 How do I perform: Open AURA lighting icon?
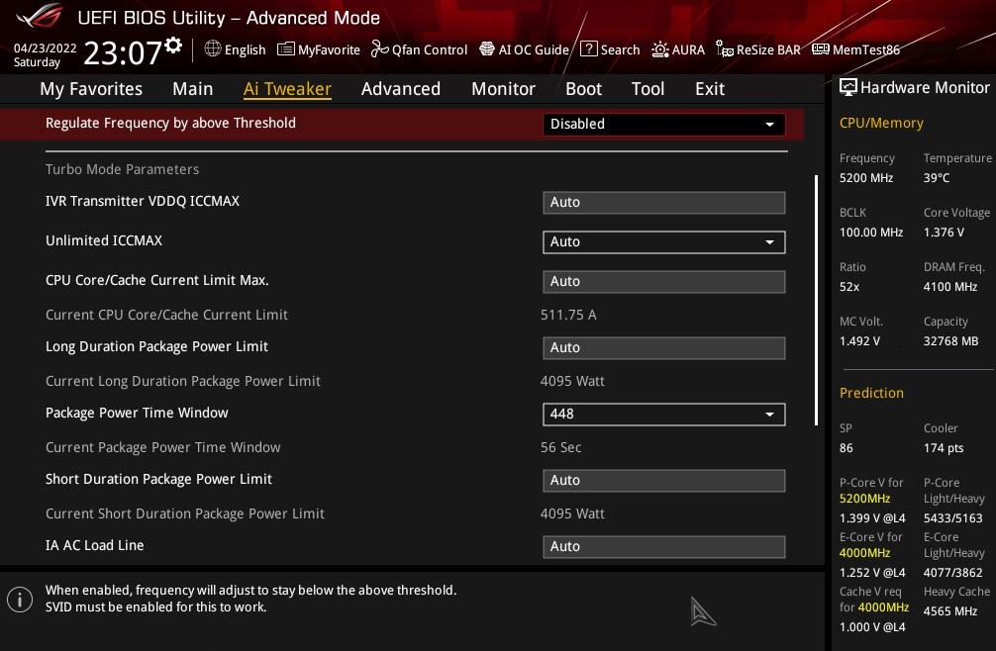[660, 49]
